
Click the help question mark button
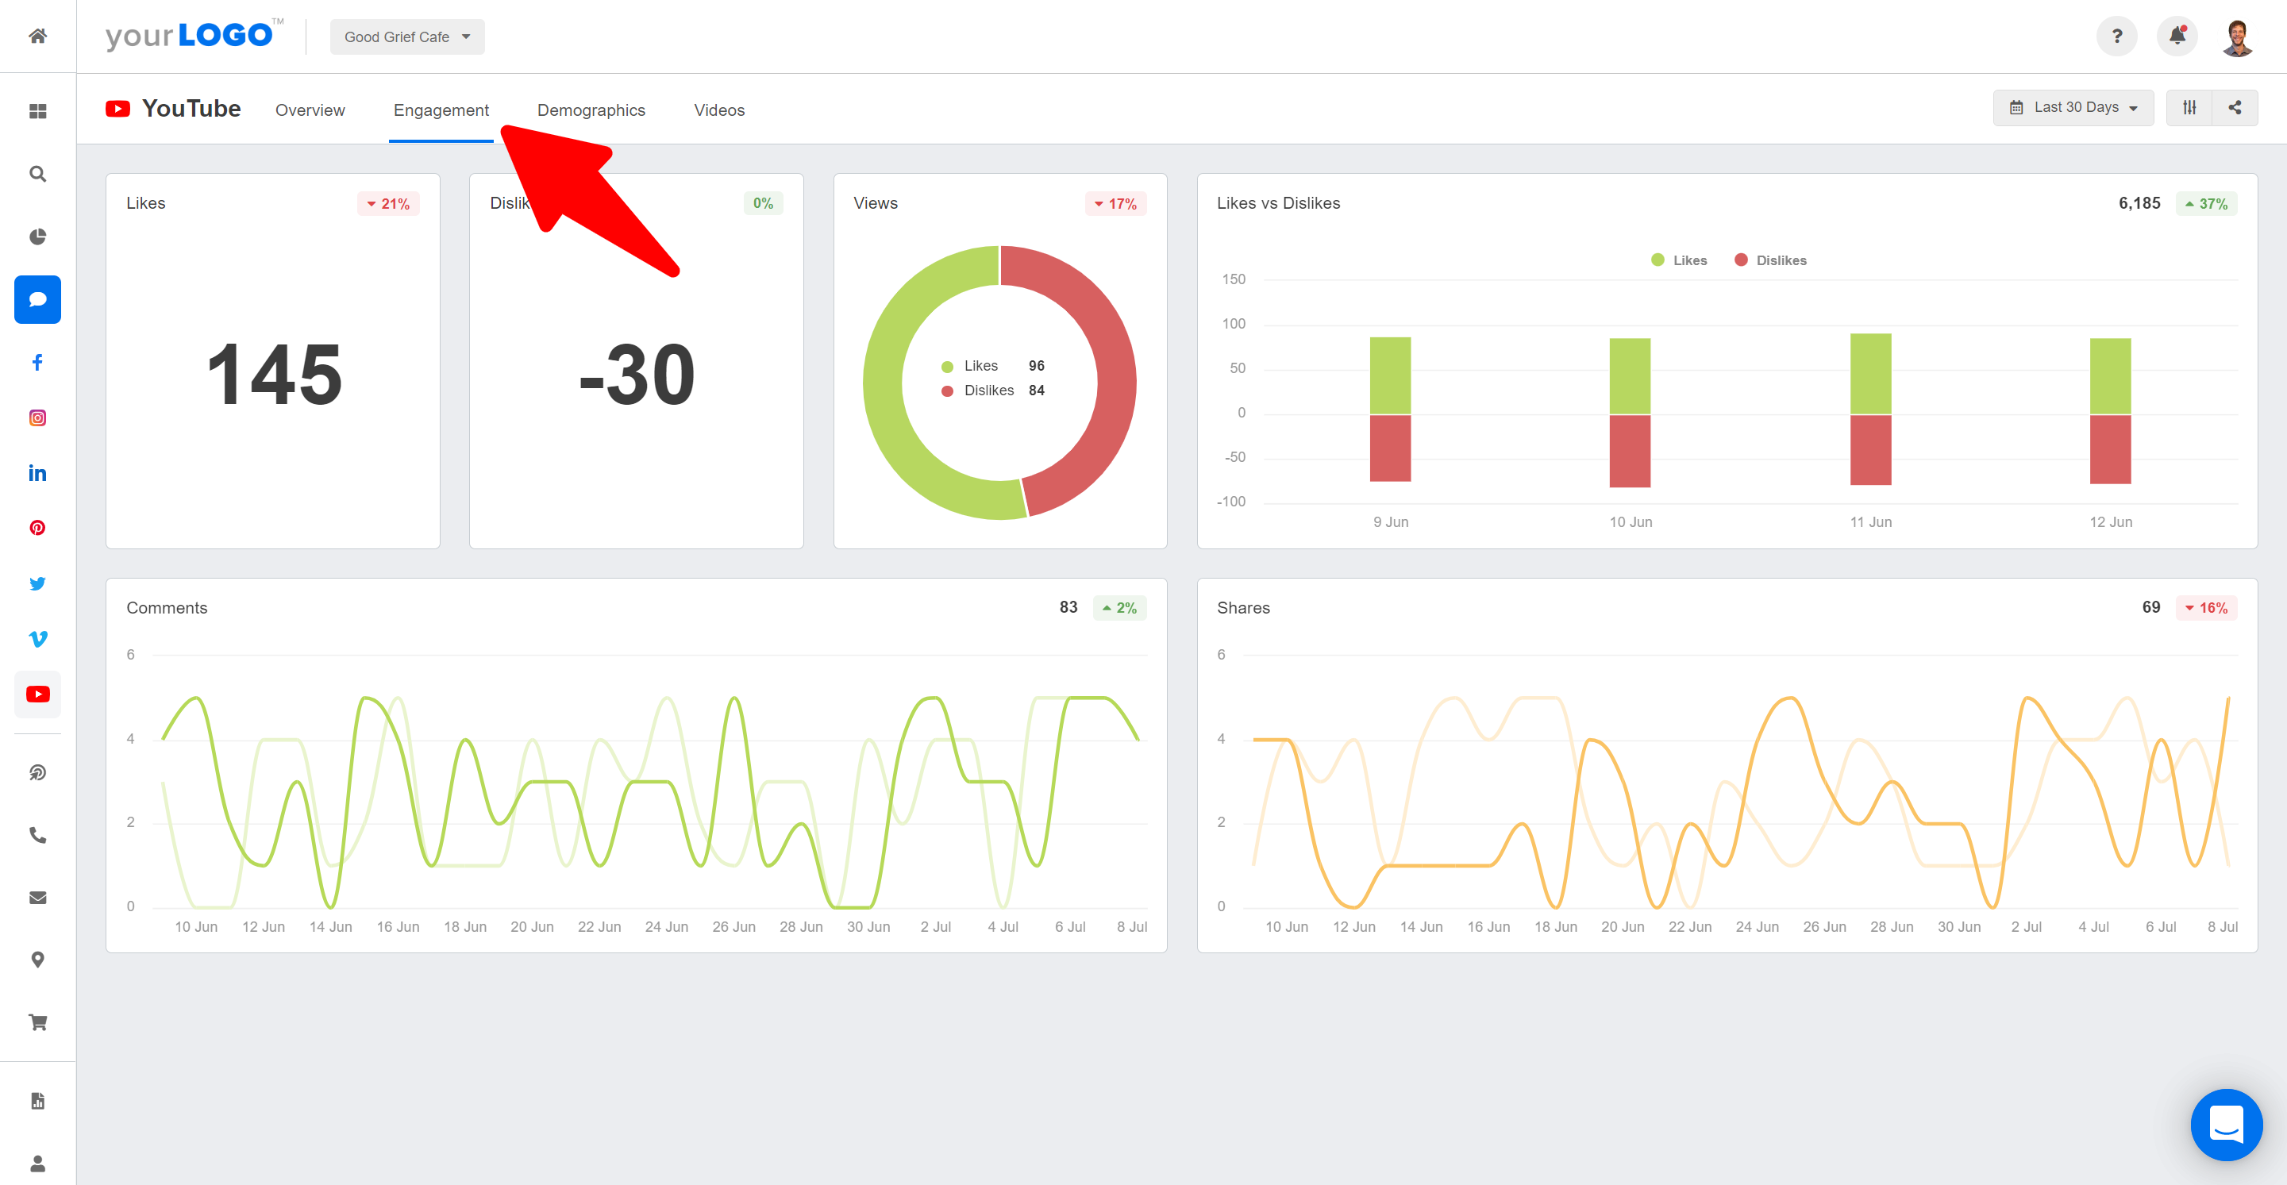click(2116, 36)
